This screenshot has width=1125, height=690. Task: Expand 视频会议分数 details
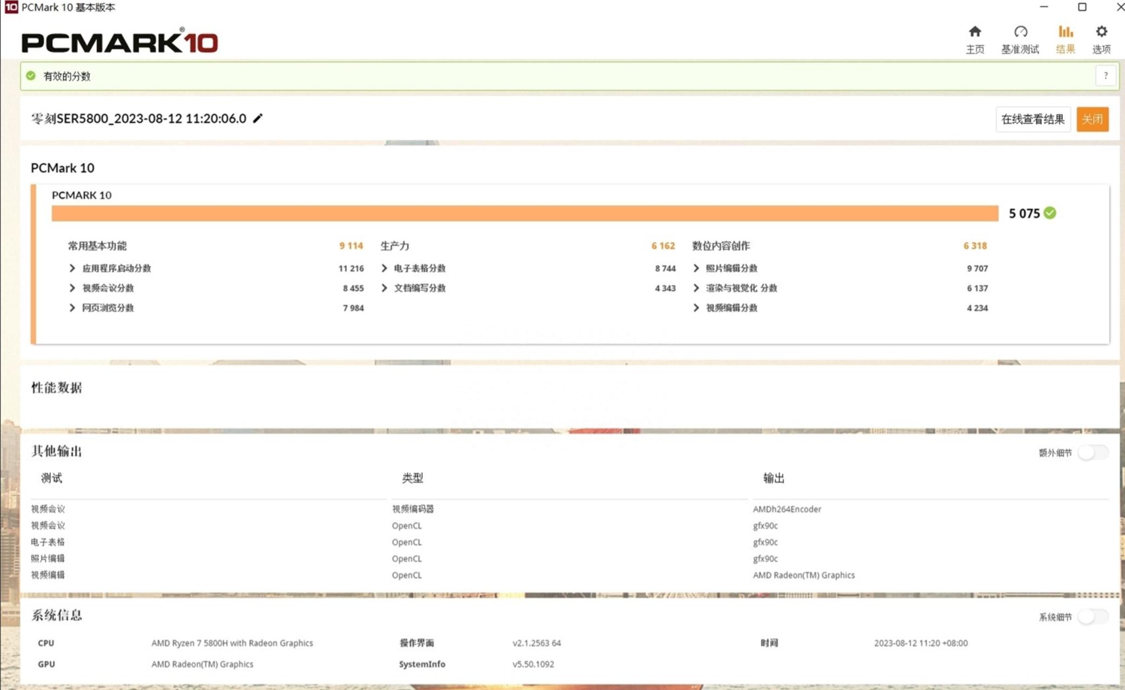click(x=73, y=288)
